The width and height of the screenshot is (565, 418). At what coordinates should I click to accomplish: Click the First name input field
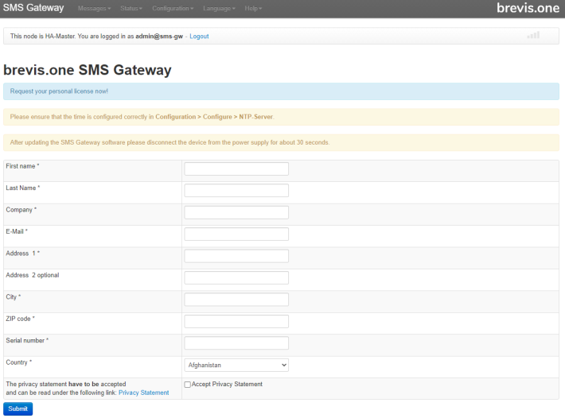pyautogui.click(x=236, y=168)
